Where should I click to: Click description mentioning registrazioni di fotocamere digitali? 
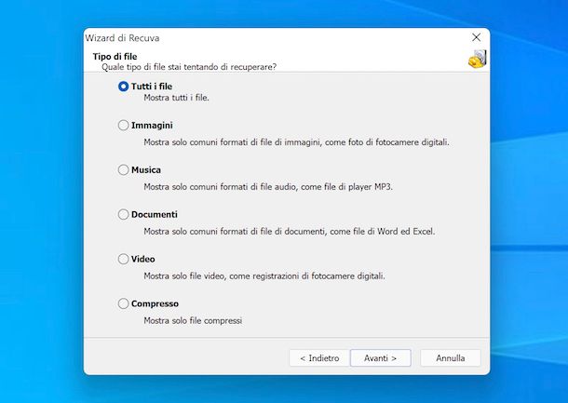(264, 275)
